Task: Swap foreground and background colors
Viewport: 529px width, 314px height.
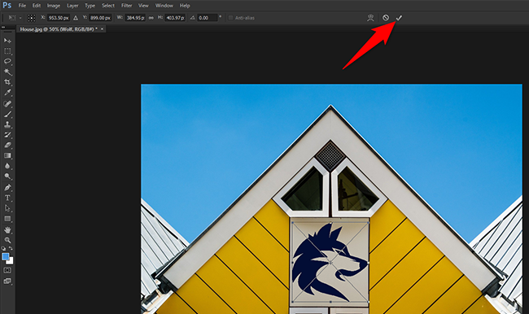Action: pos(11,249)
